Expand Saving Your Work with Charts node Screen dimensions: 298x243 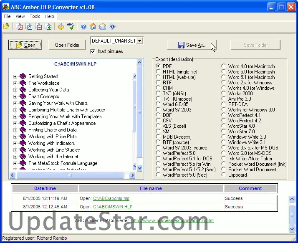[x=15, y=103]
